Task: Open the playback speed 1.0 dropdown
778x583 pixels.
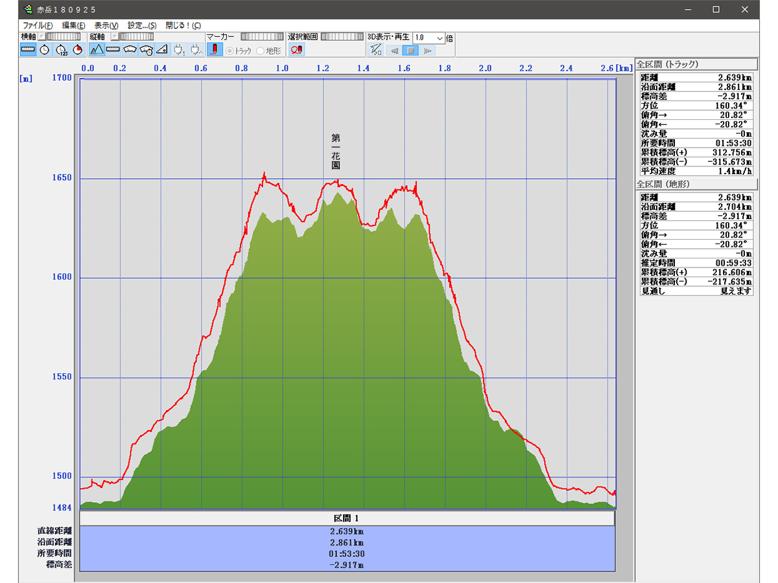Action: 440,38
